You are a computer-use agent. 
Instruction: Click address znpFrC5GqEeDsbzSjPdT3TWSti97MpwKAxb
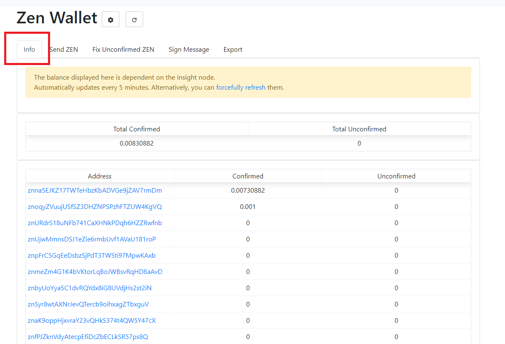point(92,256)
